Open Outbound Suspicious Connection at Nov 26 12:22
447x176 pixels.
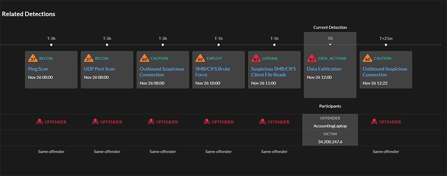click(385, 72)
